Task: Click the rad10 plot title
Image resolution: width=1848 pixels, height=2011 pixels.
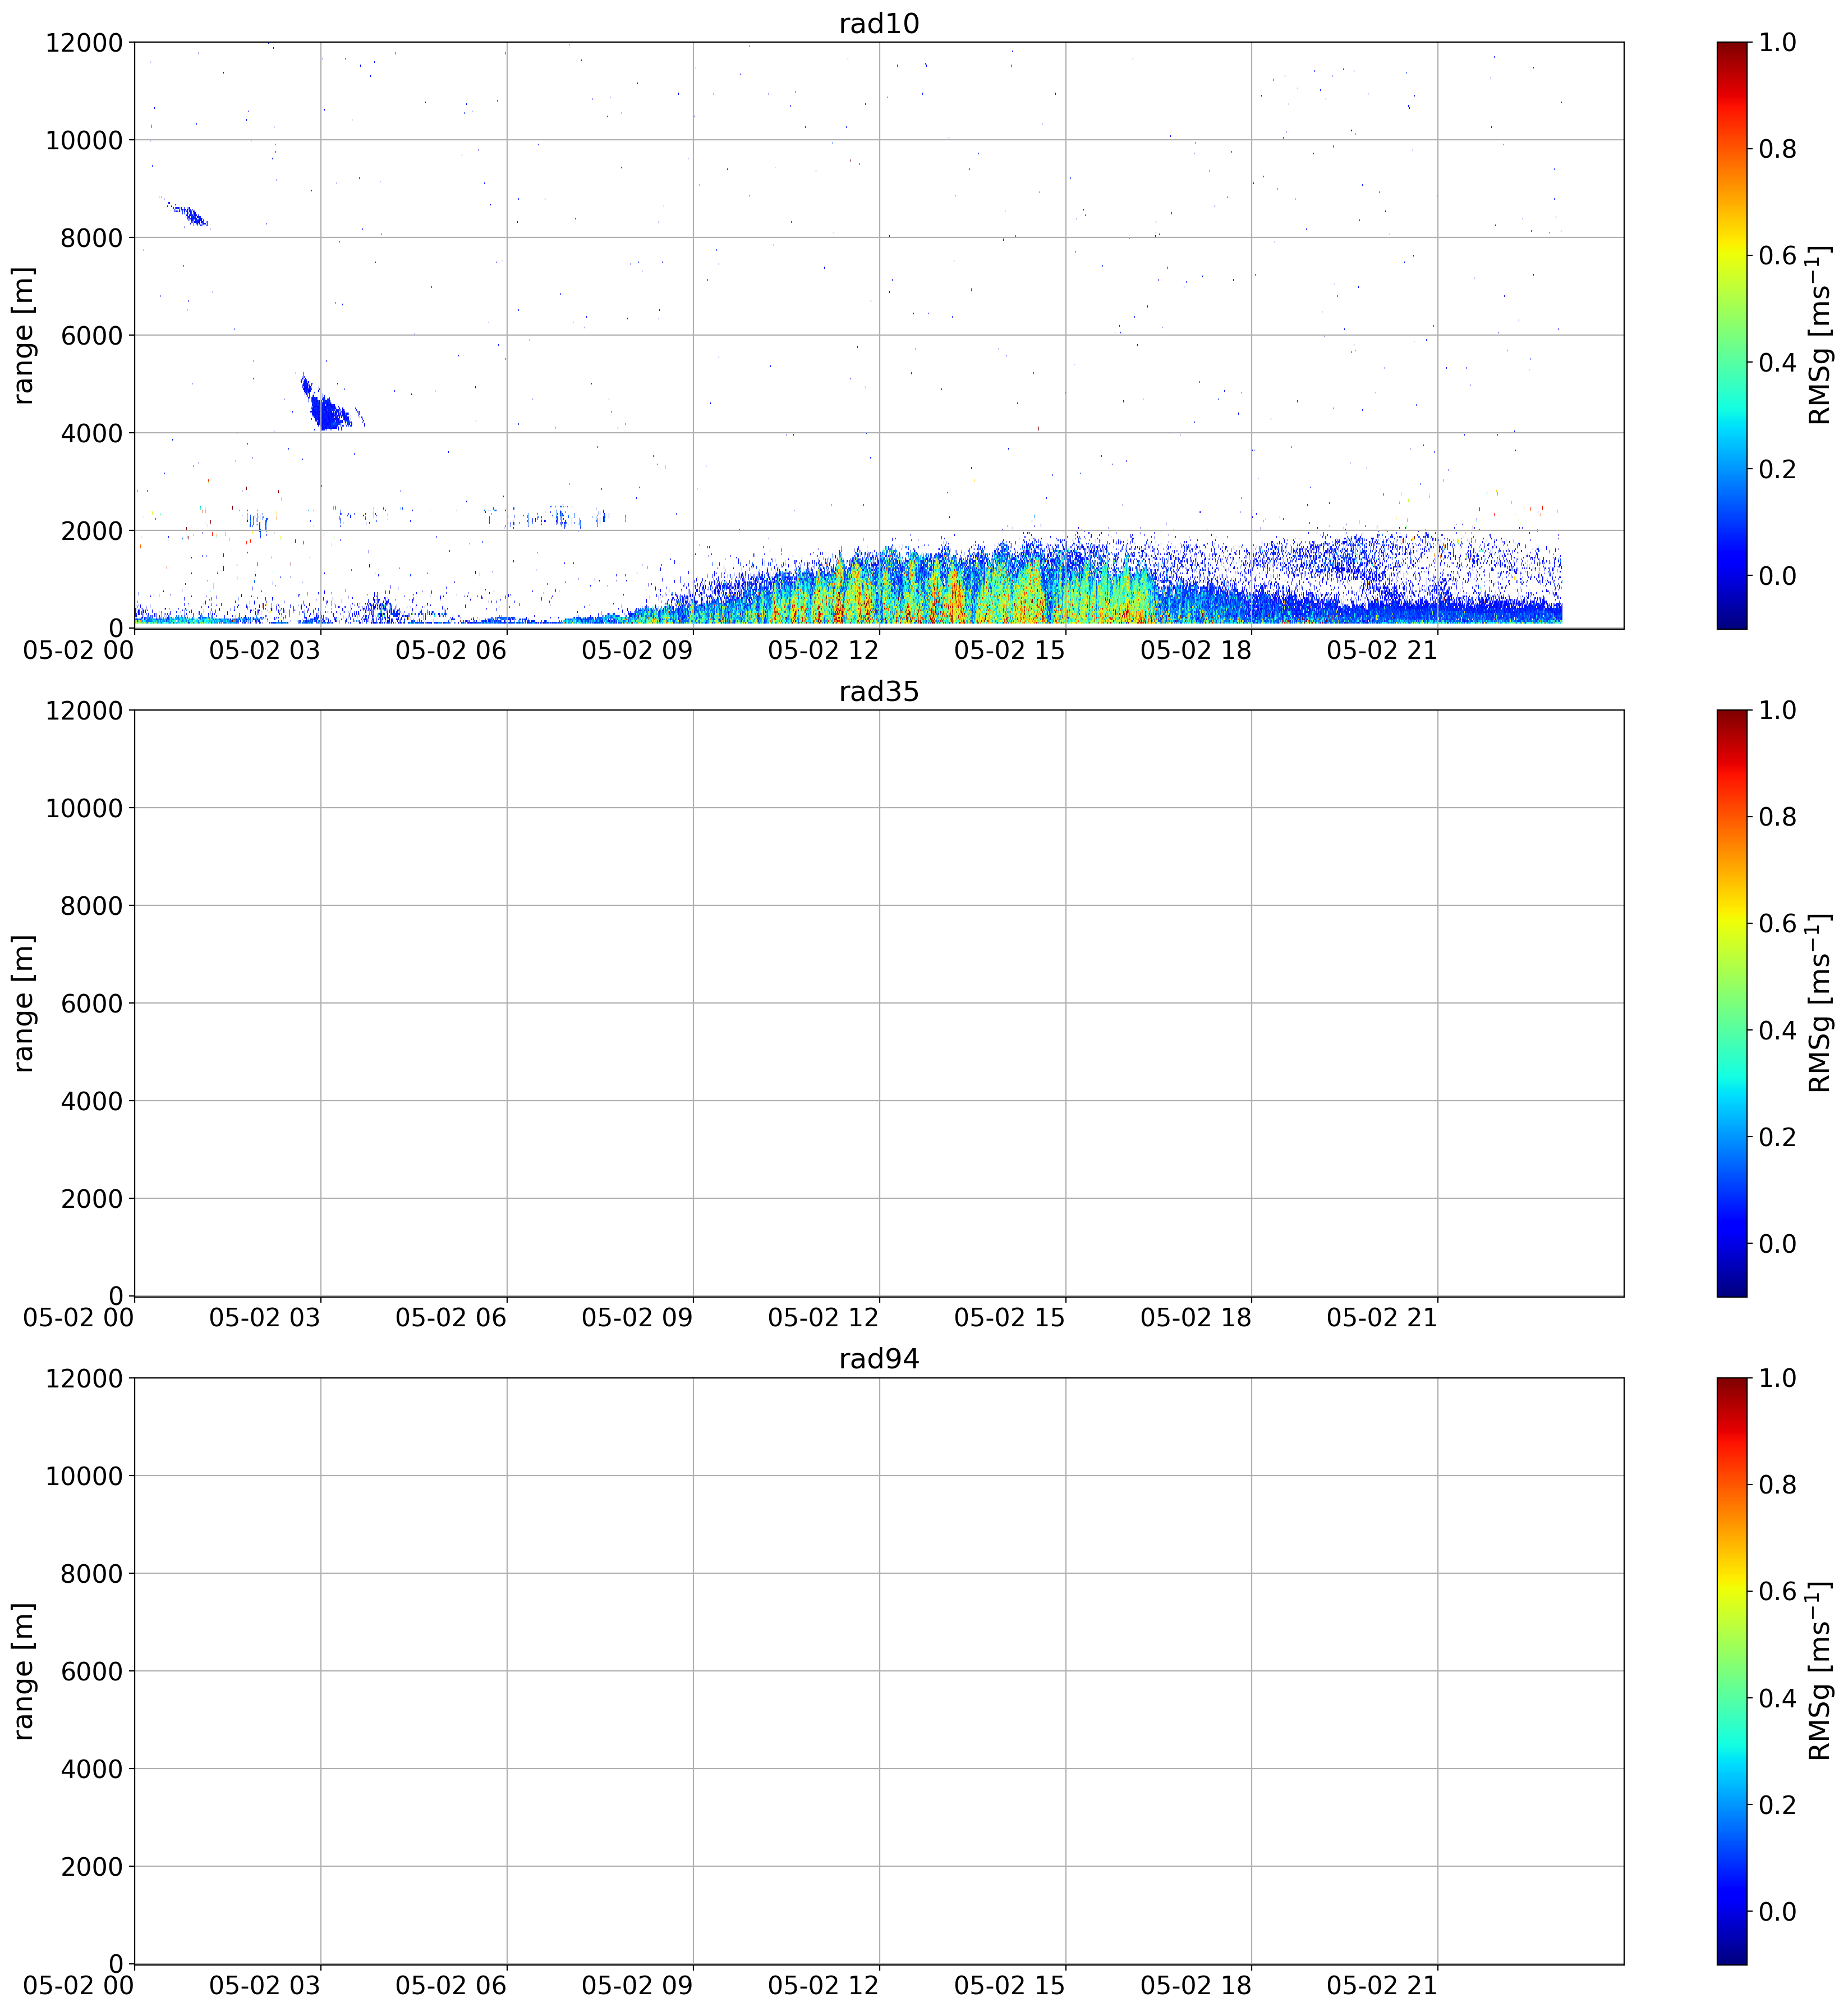Action: 878,23
